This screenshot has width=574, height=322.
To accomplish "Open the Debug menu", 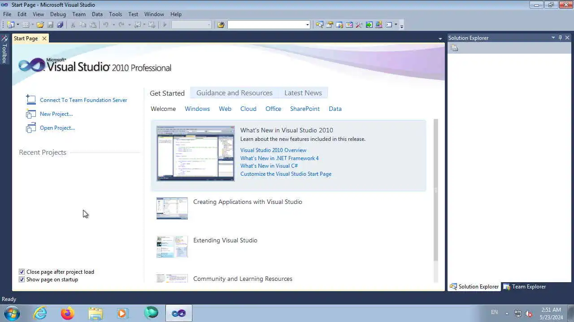I will (x=58, y=14).
